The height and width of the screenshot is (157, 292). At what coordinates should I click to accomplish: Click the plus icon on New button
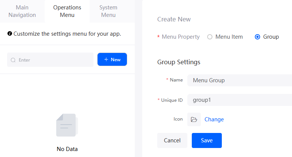(x=106, y=59)
